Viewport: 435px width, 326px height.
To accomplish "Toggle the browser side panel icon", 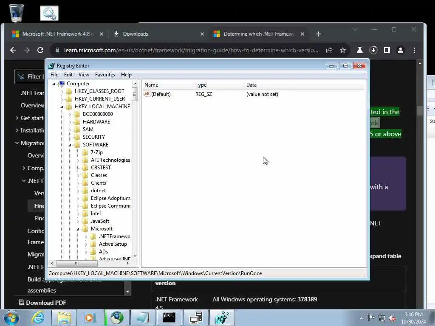I will pyautogui.click(x=387, y=50).
